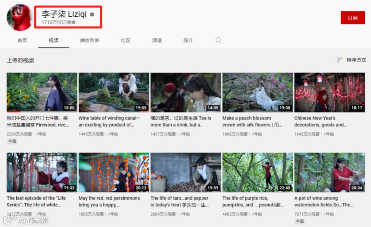Click the 18:00 duration badge
This screenshot has width=371, height=227.
(69, 108)
